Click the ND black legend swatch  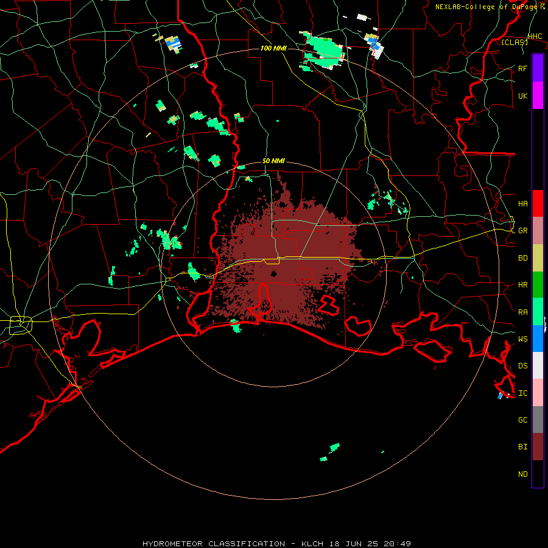[538, 474]
